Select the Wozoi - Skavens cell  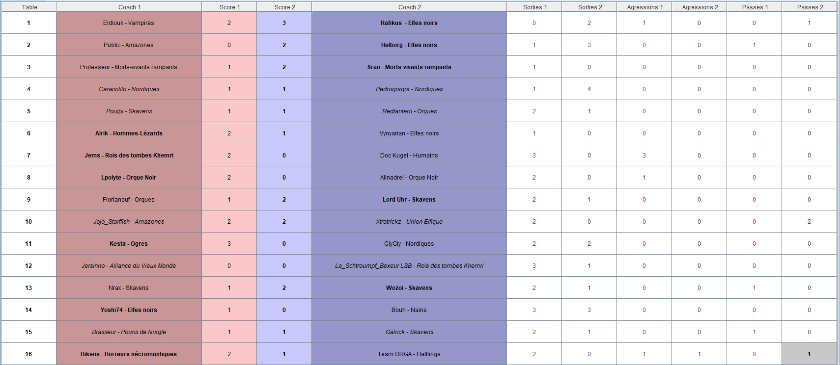pos(409,288)
